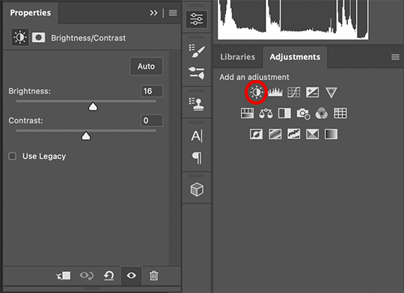Image resolution: width=404 pixels, height=293 pixels.
Task: Toggle adjustment layer visibility eye
Action: point(132,276)
